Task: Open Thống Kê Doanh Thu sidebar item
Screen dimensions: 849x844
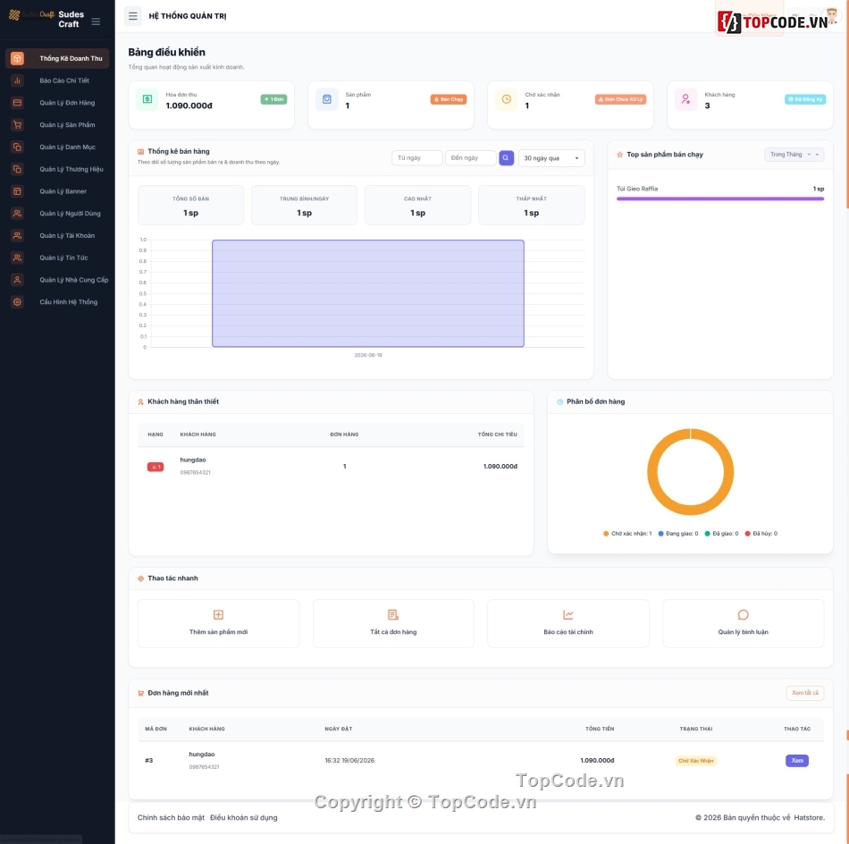Action: tap(57, 58)
